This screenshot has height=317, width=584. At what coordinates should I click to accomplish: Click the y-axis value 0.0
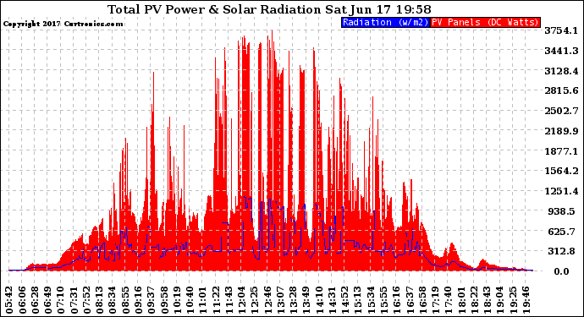[x=561, y=271]
